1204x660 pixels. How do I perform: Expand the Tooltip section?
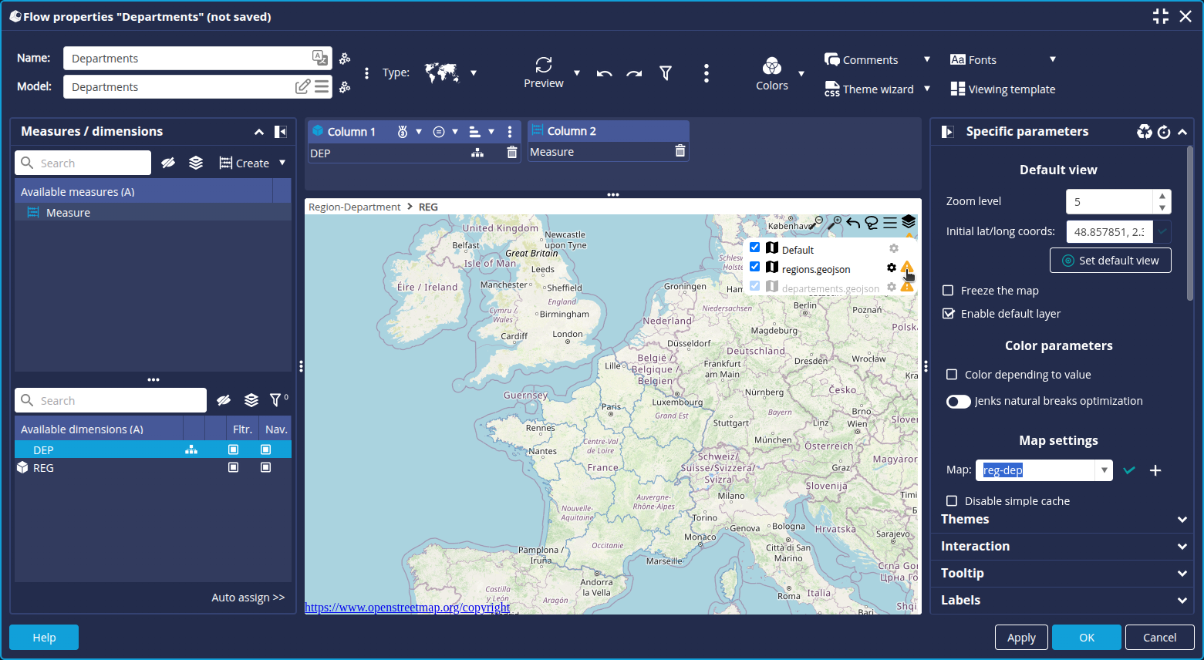pyautogui.click(x=1182, y=574)
